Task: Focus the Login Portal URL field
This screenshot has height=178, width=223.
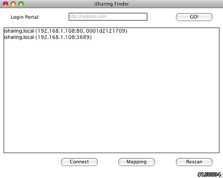Action: click(108, 16)
